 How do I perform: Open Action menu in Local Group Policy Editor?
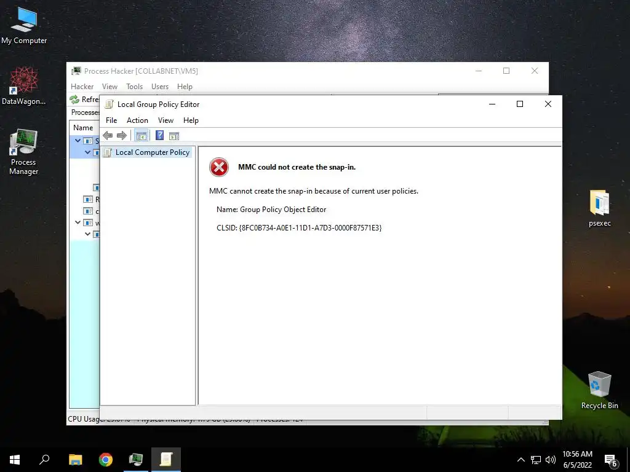(137, 120)
